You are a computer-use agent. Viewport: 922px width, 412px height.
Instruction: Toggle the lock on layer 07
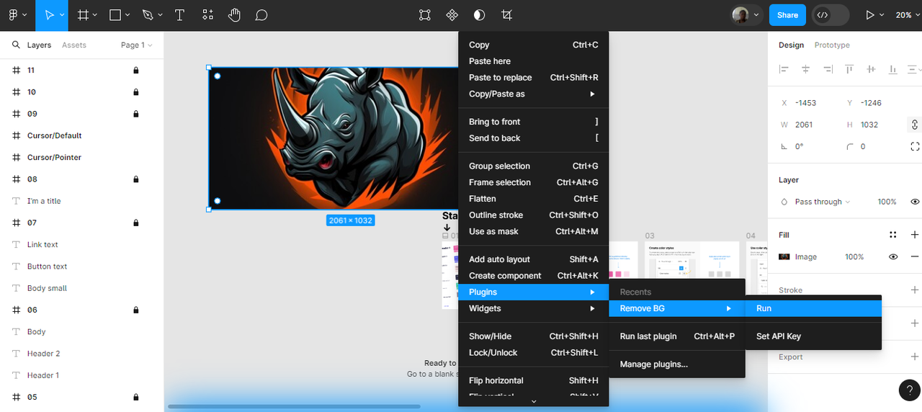[135, 223]
